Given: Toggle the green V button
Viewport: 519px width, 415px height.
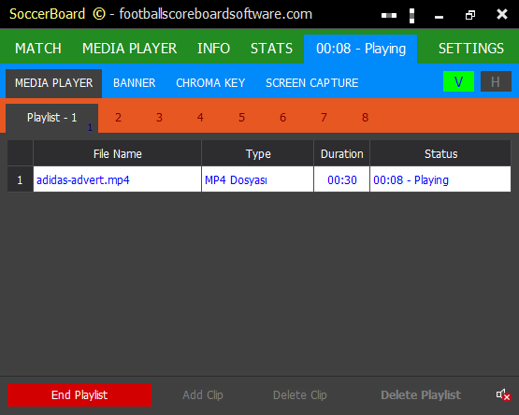Looking at the screenshot, I should coord(458,81).
